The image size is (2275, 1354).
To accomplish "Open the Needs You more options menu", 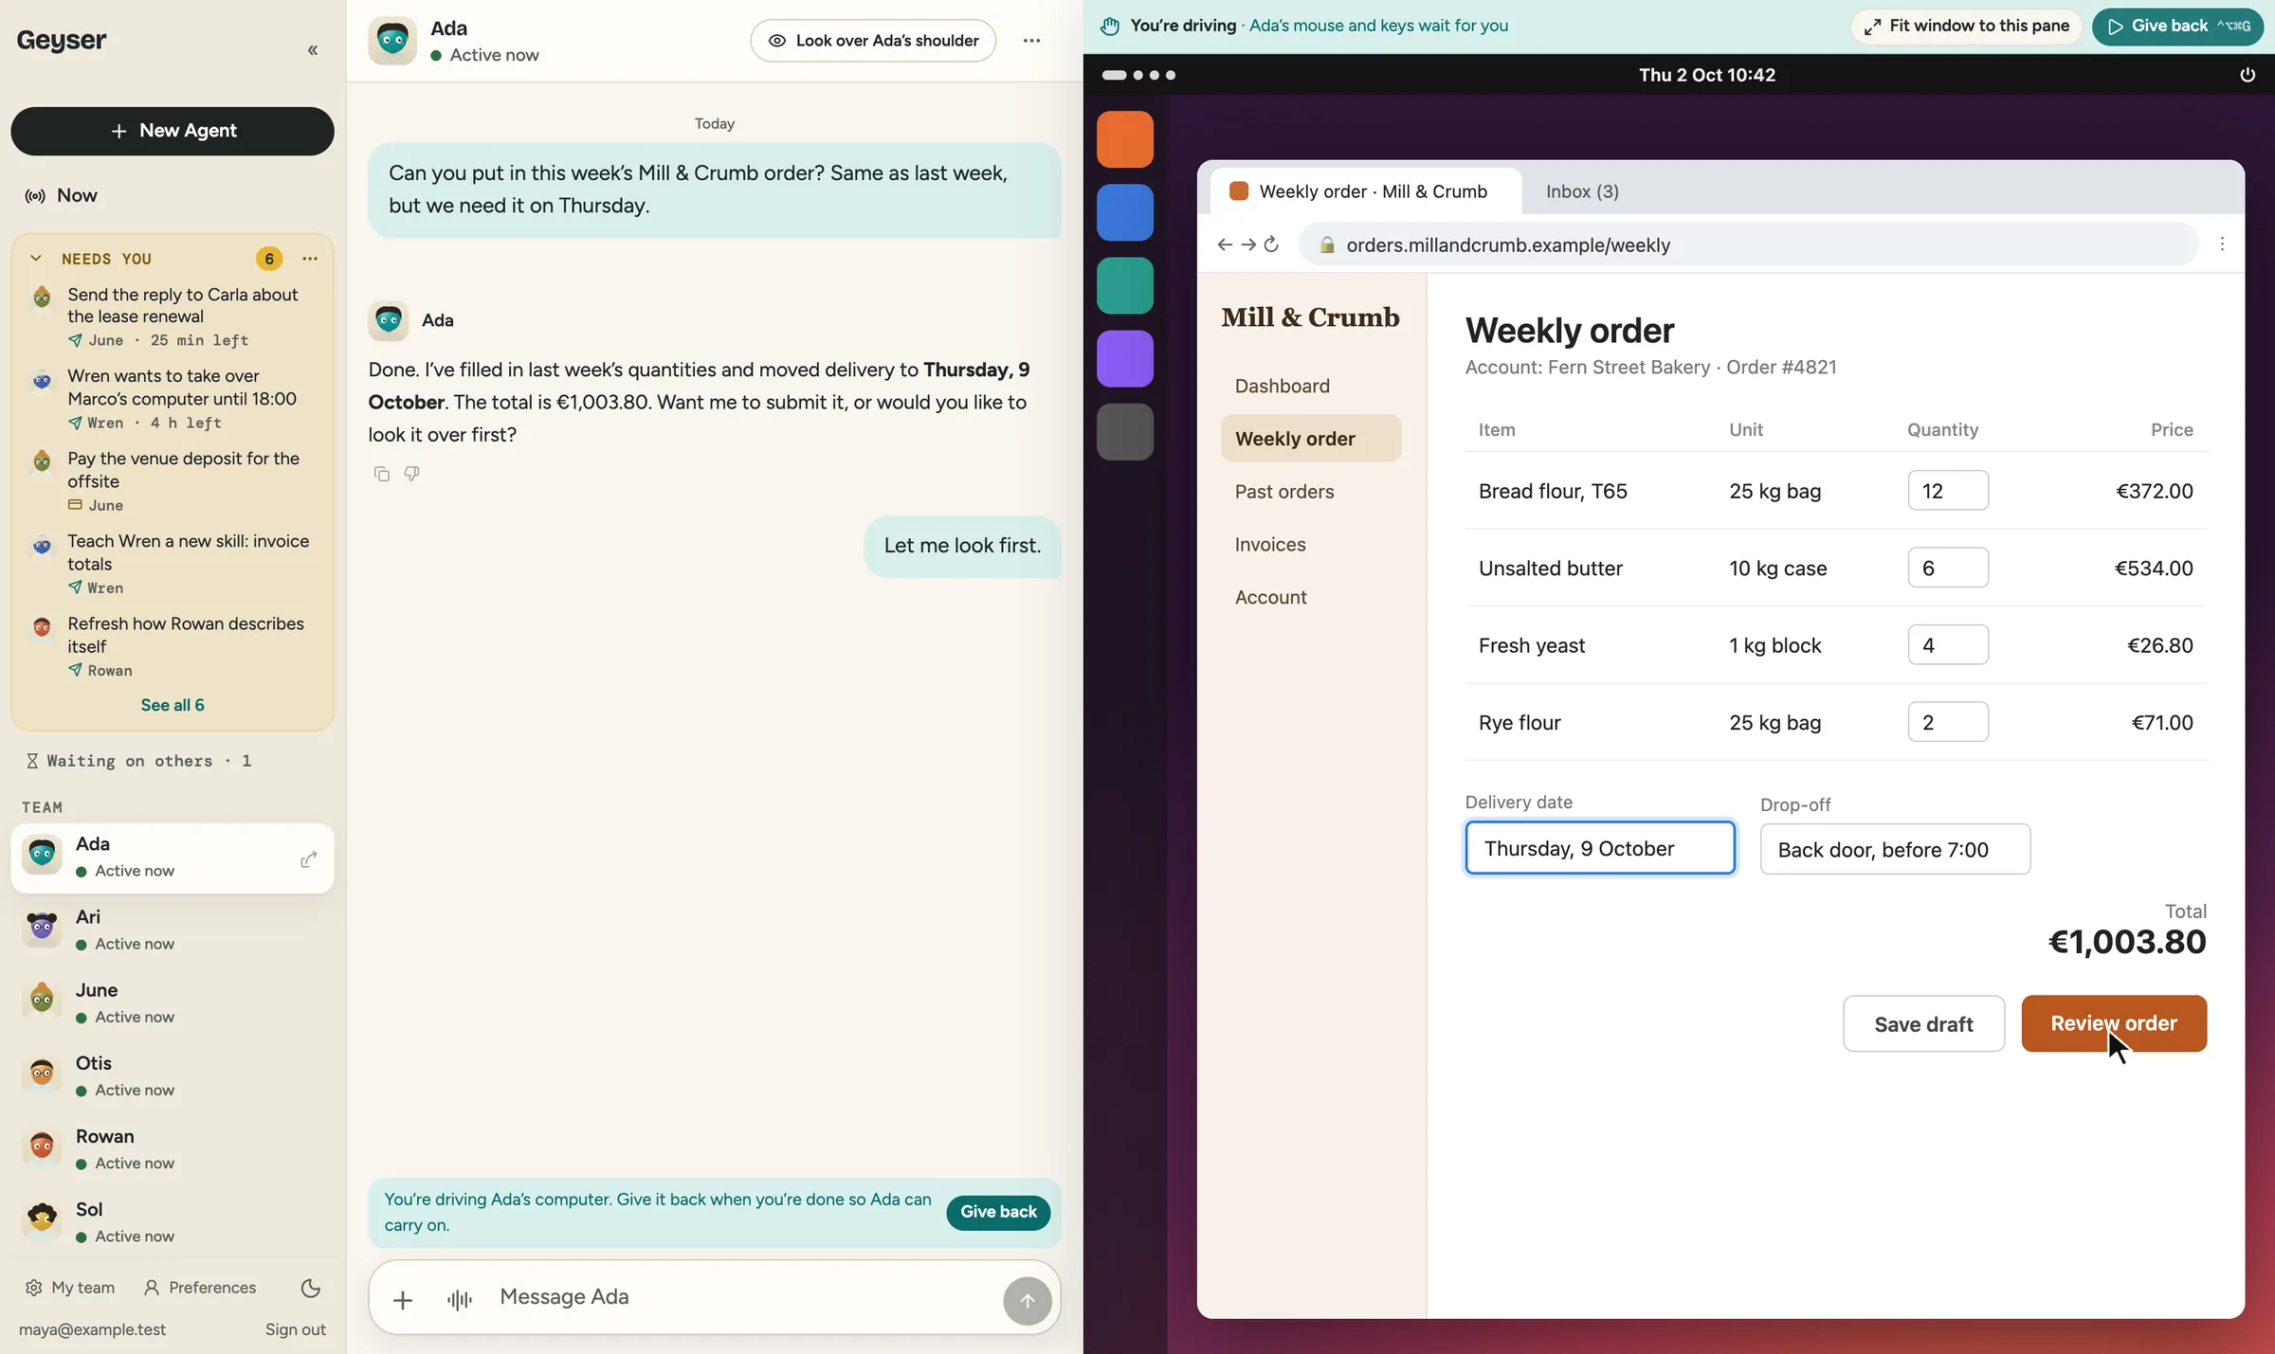I will click(x=310, y=259).
